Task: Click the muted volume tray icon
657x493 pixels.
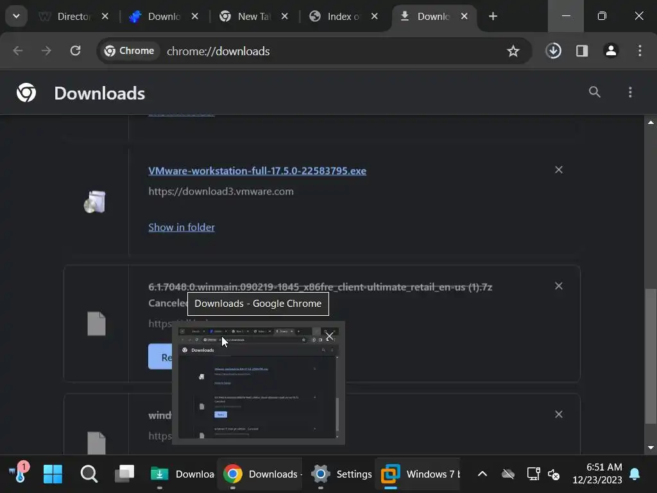Action: [554, 474]
